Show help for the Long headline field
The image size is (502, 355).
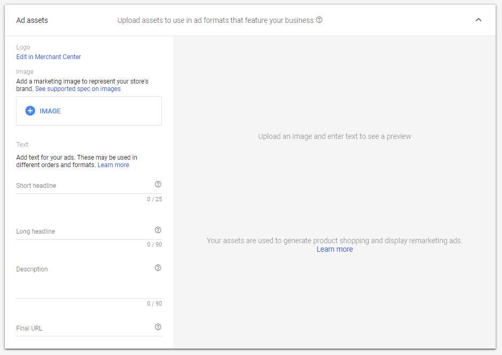(x=158, y=230)
